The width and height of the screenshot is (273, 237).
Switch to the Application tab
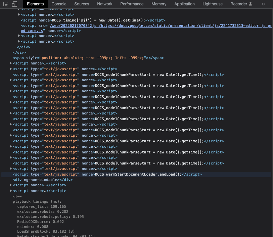coord(184,4)
